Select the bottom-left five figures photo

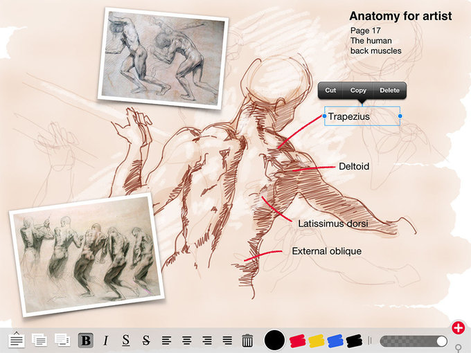(87, 255)
